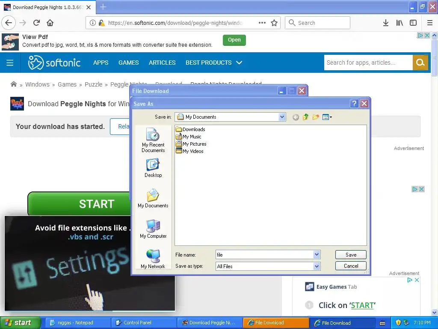Click Firefox Search box
The image size is (438, 329).
317,23
